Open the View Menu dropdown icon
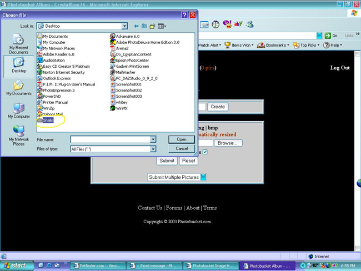The width and height of the screenshot is (361, 271). click(162, 26)
